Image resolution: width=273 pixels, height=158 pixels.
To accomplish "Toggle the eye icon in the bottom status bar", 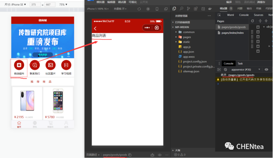I will tap(160, 155).
